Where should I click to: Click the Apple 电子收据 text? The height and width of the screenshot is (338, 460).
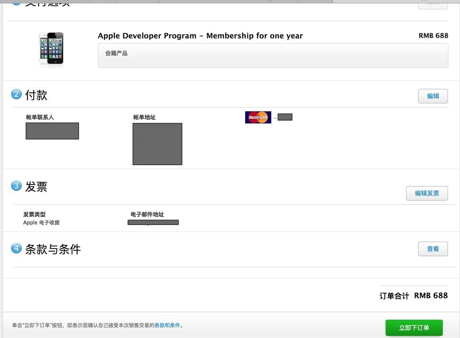(41, 222)
